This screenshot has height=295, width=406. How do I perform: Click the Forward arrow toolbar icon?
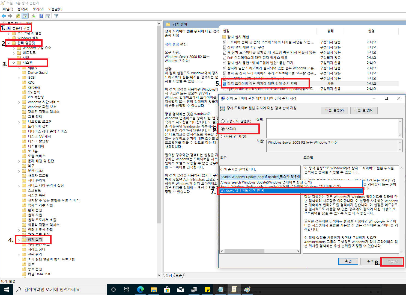10,16
